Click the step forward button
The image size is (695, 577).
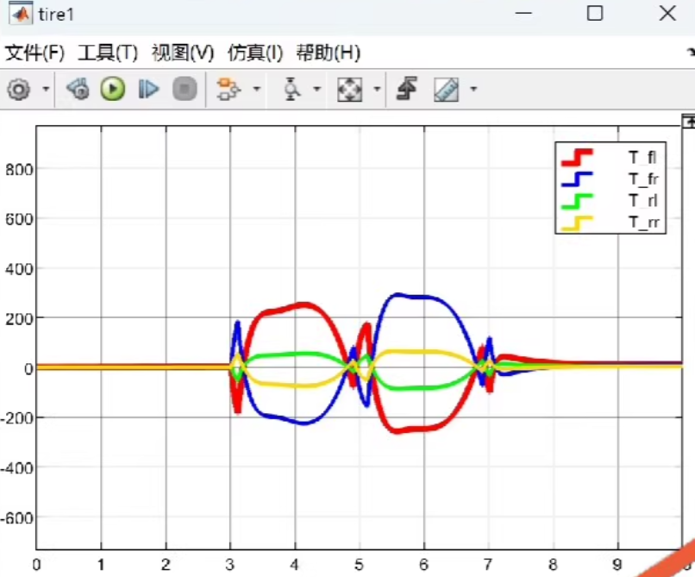148,89
